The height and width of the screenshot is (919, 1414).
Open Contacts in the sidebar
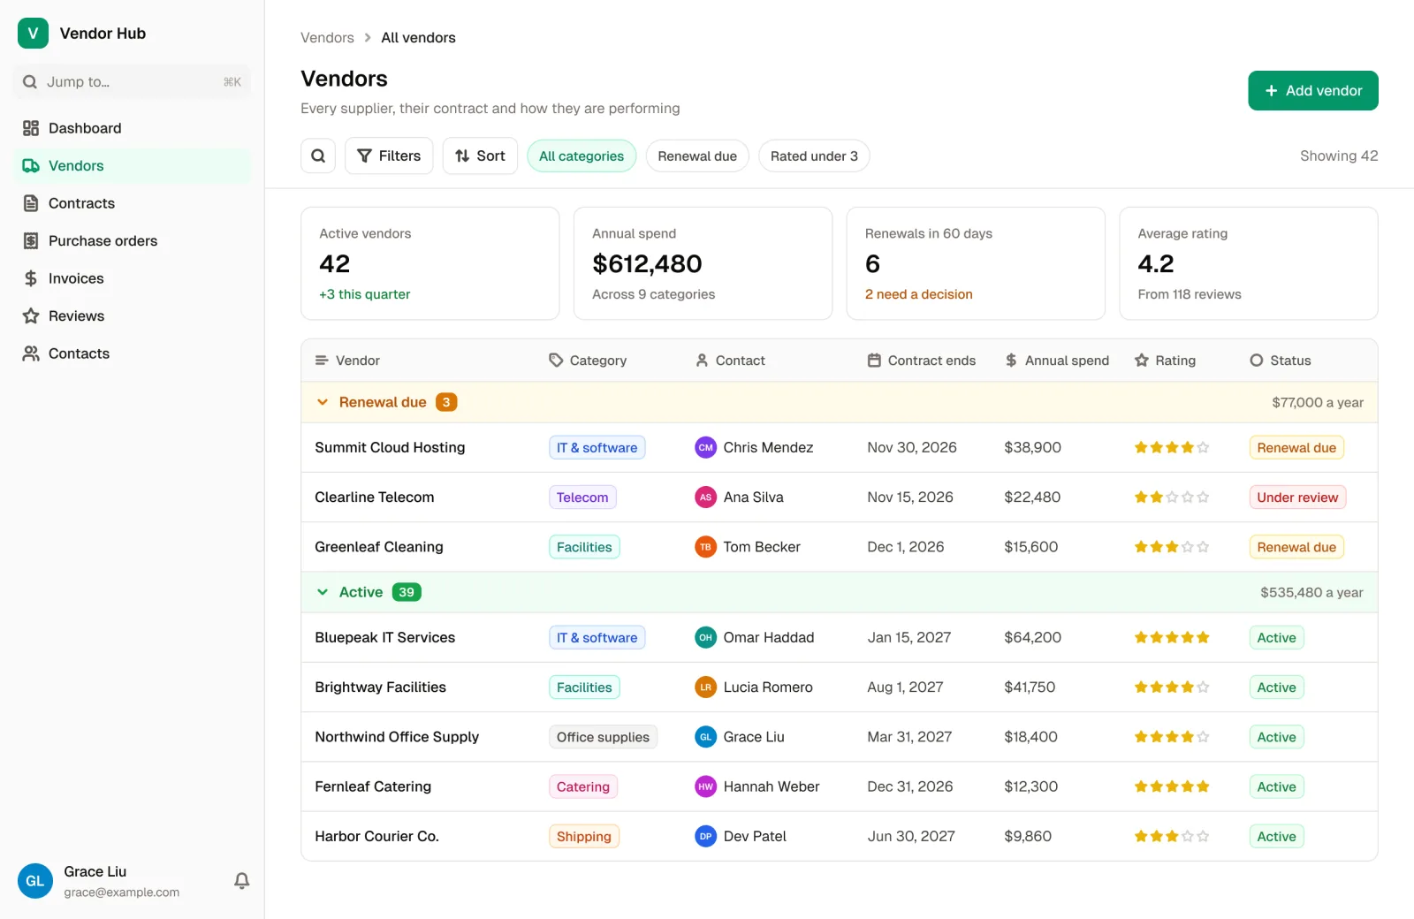[x=133, y=353]
